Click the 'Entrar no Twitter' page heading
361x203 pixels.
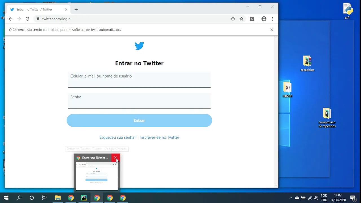pyautogui.click(x=139, y=63)
